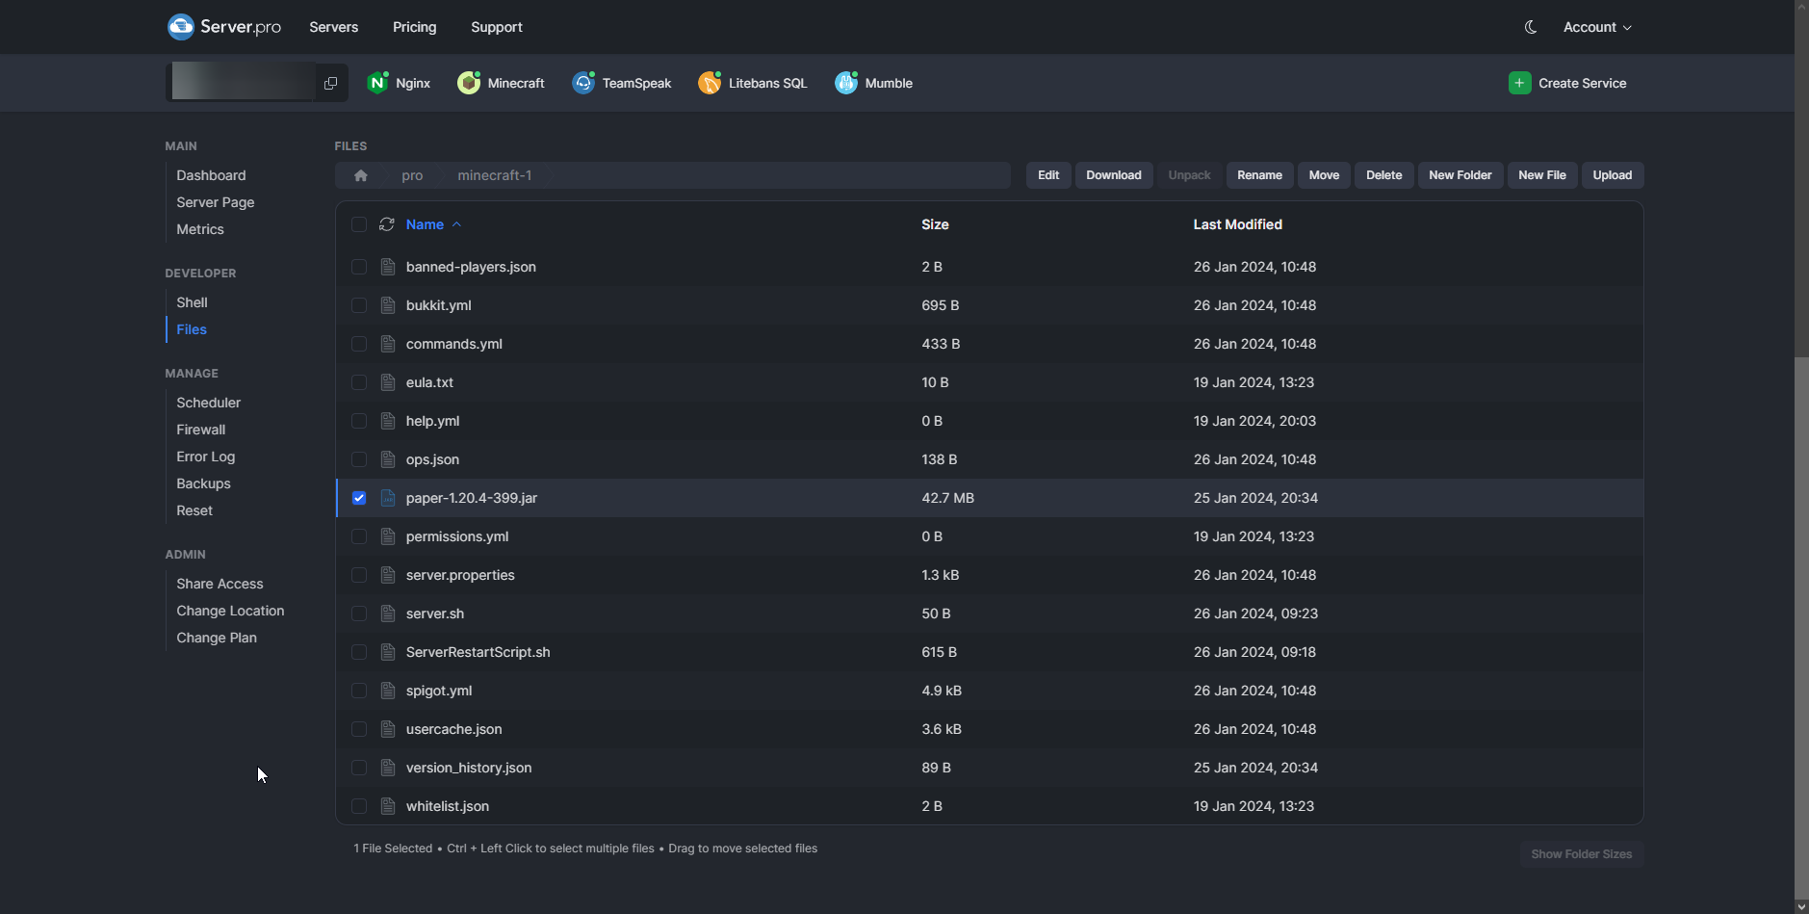Viewport: 1809px width, 914px height.
Task: Open Firewall in sidebar
Action: pos(200,430)
